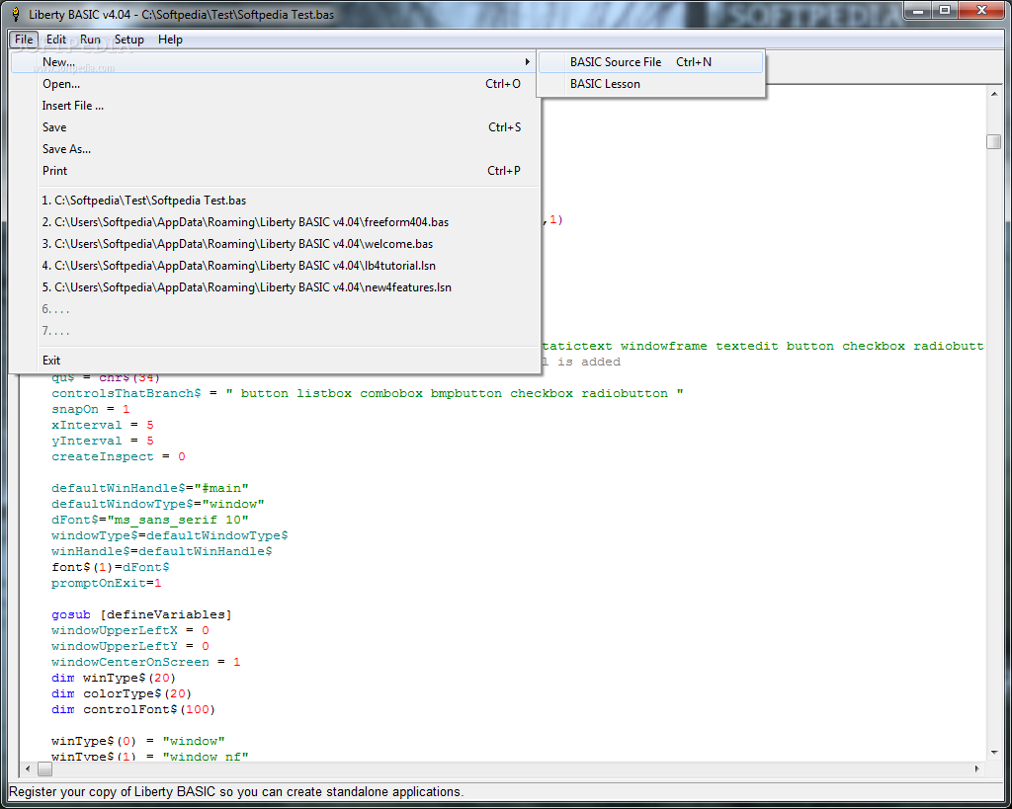Click the line windowUpperLeftY = 0
This screenshot has width=1012, height=809.
(x=130, y=646)
